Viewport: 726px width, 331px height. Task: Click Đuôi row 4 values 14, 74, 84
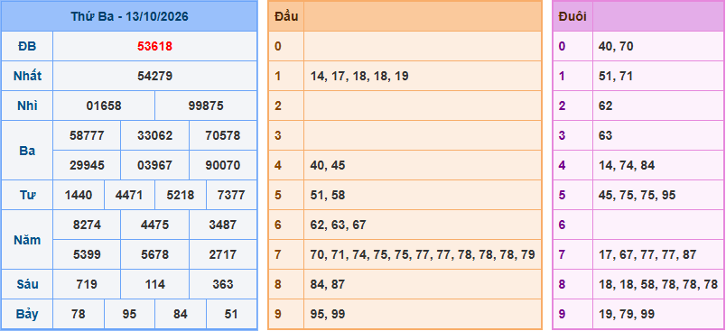(627, 165)
